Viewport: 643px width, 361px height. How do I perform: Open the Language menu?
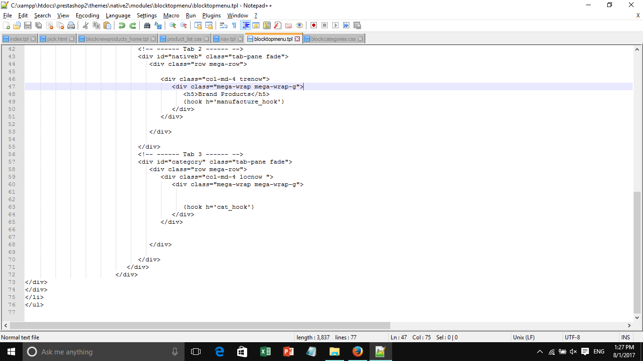click(118, 16)
